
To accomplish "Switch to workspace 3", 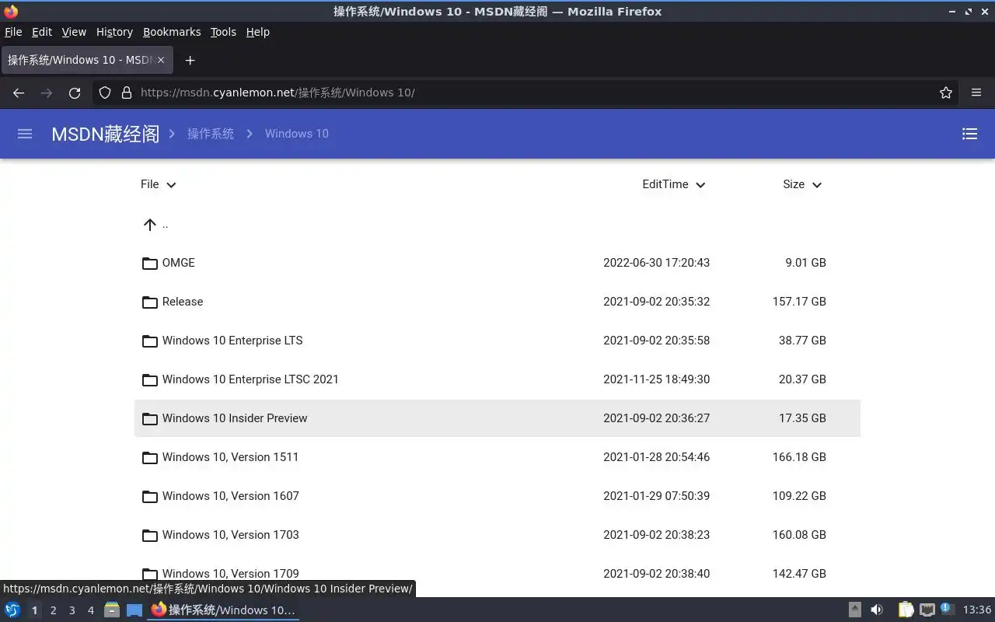I will click(x=72, y=610).
